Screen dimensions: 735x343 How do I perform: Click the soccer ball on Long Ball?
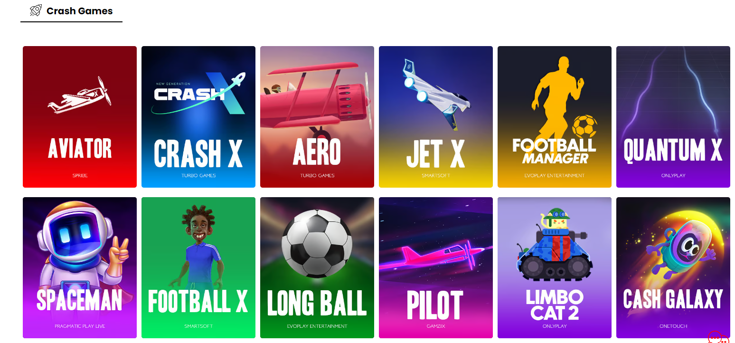317,244
